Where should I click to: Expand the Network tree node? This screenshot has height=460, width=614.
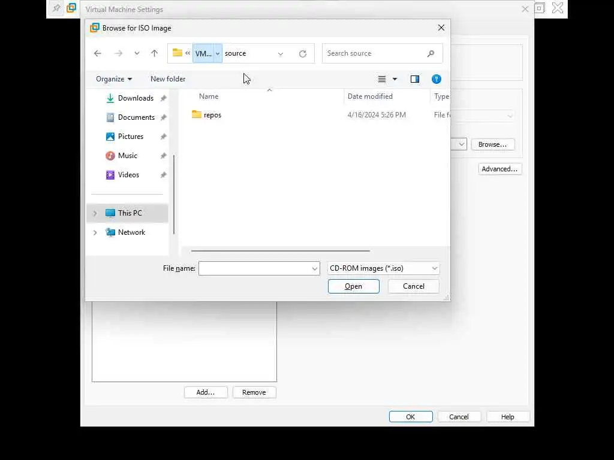coord(95,232)
